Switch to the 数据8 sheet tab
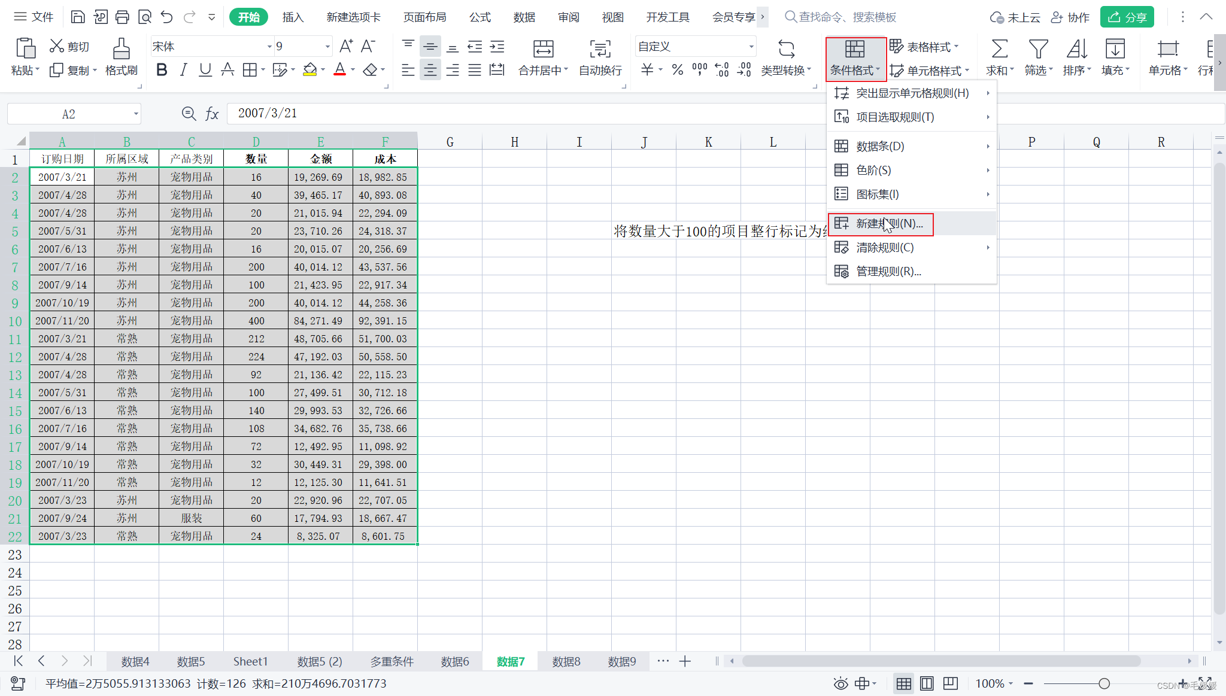Image resolution: width=1226 pixels, height=696 pixels. point(566,661)
